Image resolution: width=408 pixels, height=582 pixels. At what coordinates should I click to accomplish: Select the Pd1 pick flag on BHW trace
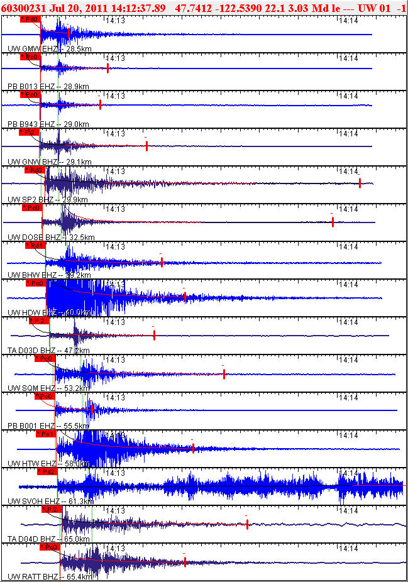point(36,245)
